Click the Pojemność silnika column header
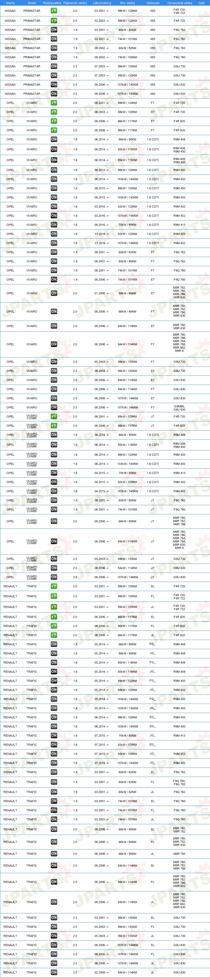 75,3
